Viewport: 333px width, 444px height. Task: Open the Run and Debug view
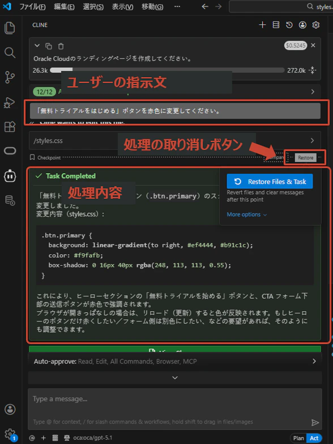pyautogui.click(x=10, y=102)
